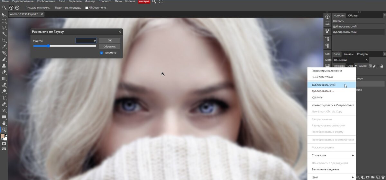The width and height of the screenshot is (386, 180).
Task: Select the Pen tool
Action: click(x=4, y=104)
